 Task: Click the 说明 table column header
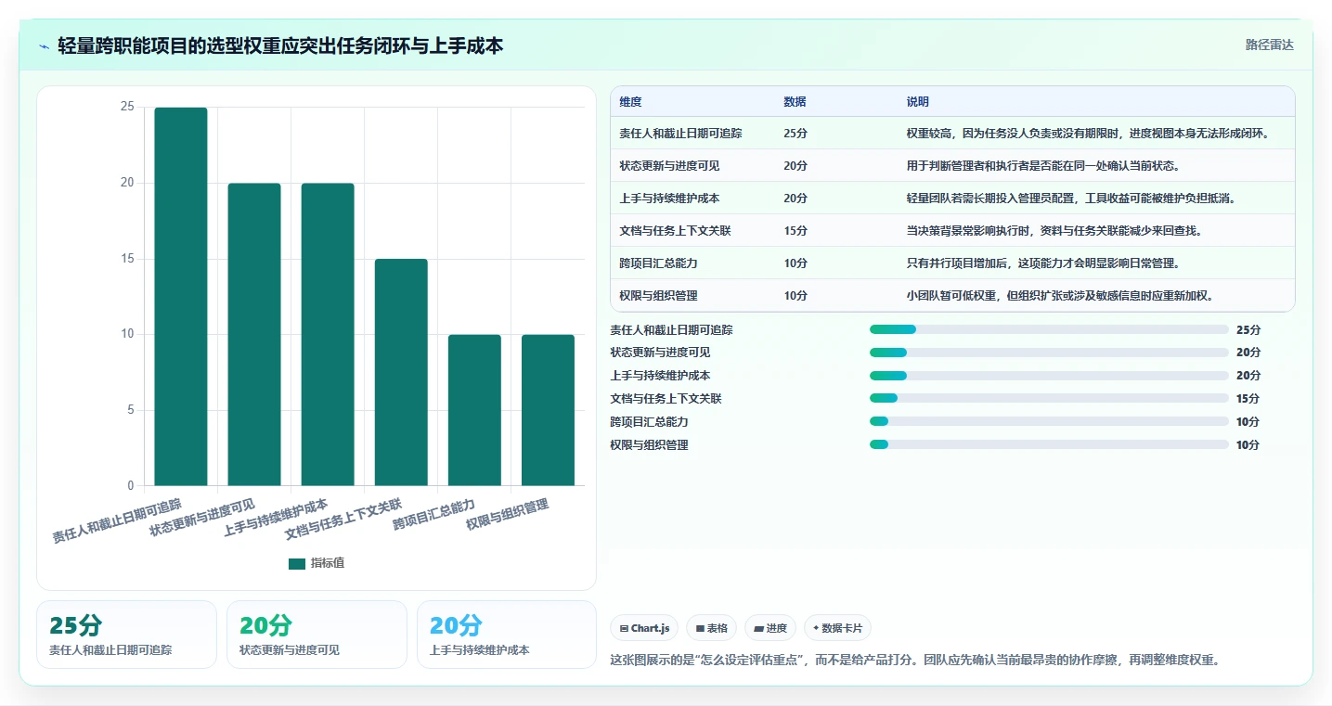(x=918, y=102)
